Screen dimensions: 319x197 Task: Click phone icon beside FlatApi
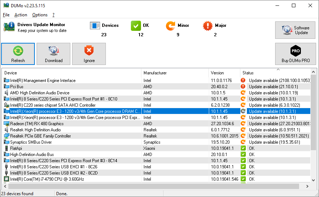point(7,148)
